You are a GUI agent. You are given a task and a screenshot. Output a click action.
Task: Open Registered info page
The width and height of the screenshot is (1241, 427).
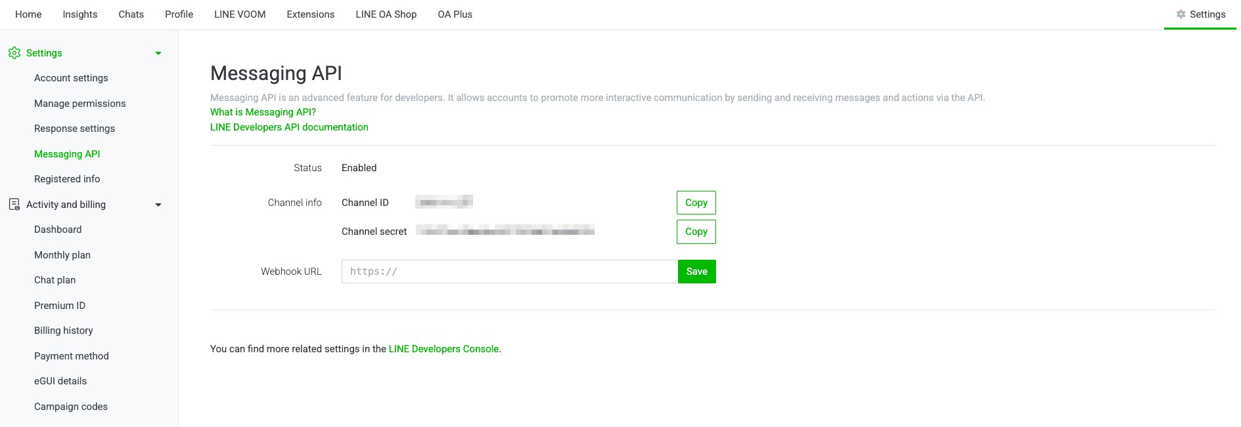[x=67, y=179]
